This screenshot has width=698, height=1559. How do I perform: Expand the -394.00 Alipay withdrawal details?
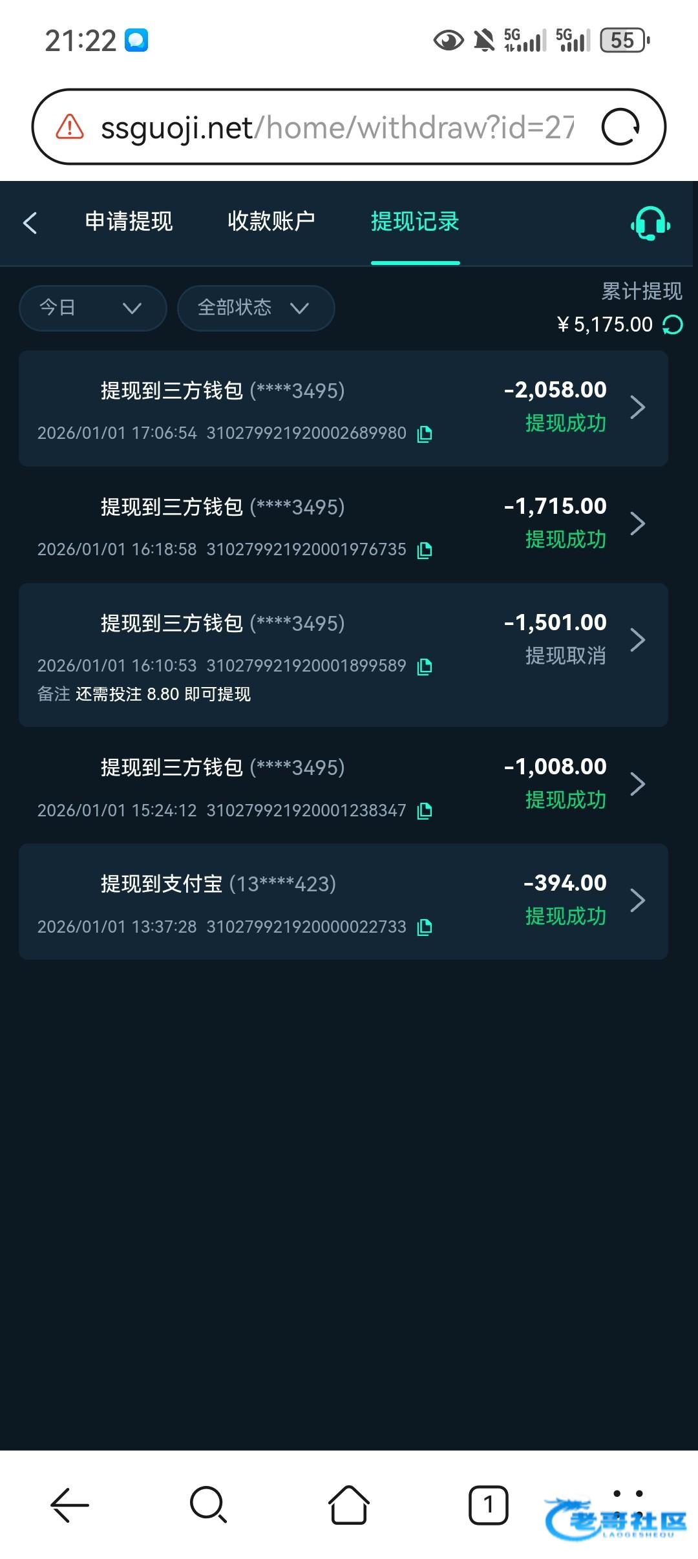(x=637, y=900)
